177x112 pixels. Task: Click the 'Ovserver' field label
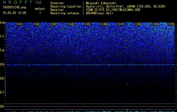click(57, 3)
